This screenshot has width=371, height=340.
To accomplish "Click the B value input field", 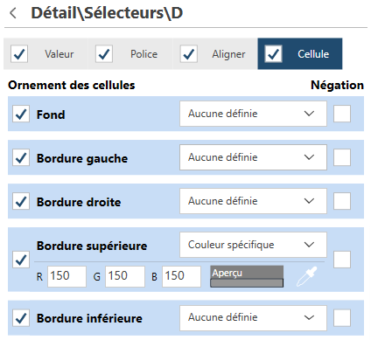I will 181,276.
